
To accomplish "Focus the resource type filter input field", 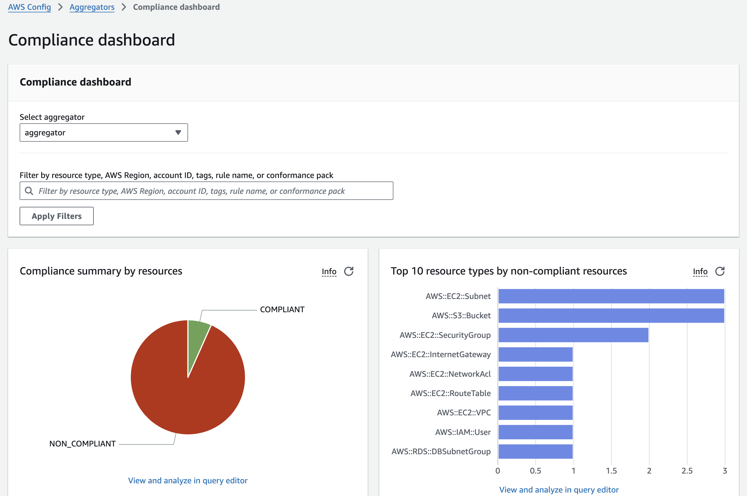I will click(206, 191).
